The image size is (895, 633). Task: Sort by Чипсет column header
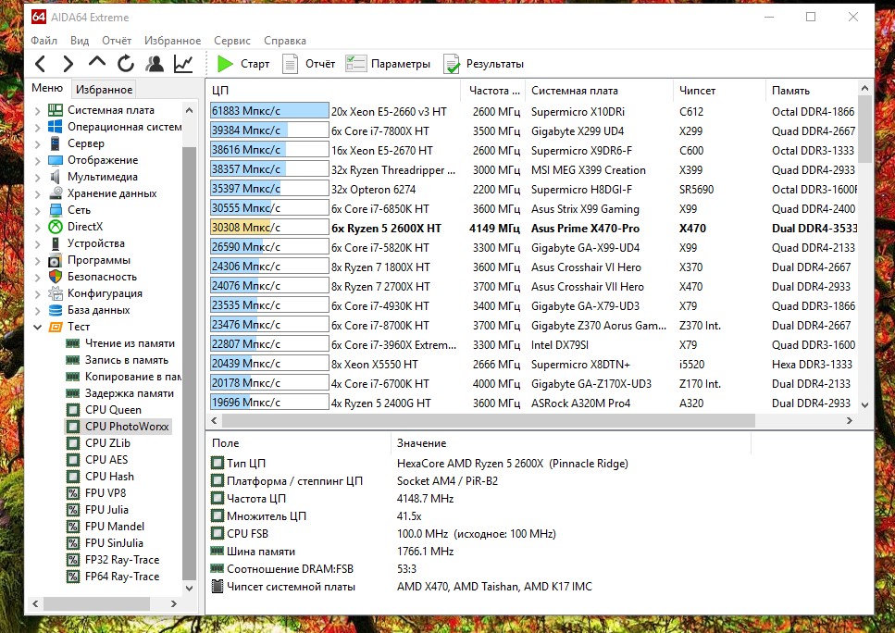click(719, 90)
